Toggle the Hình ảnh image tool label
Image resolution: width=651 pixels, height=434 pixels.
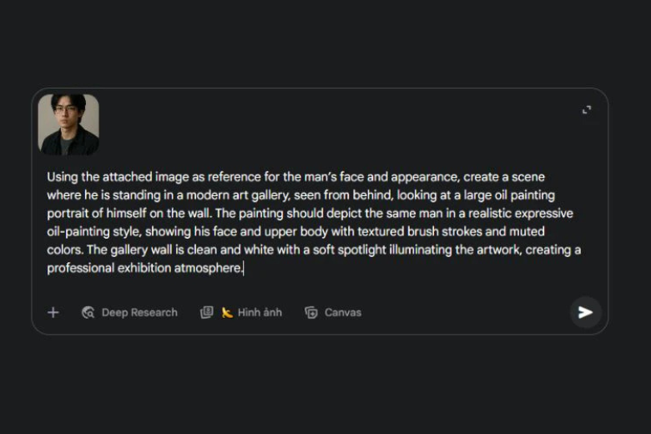pyautogui.click(x=260, y=312)
